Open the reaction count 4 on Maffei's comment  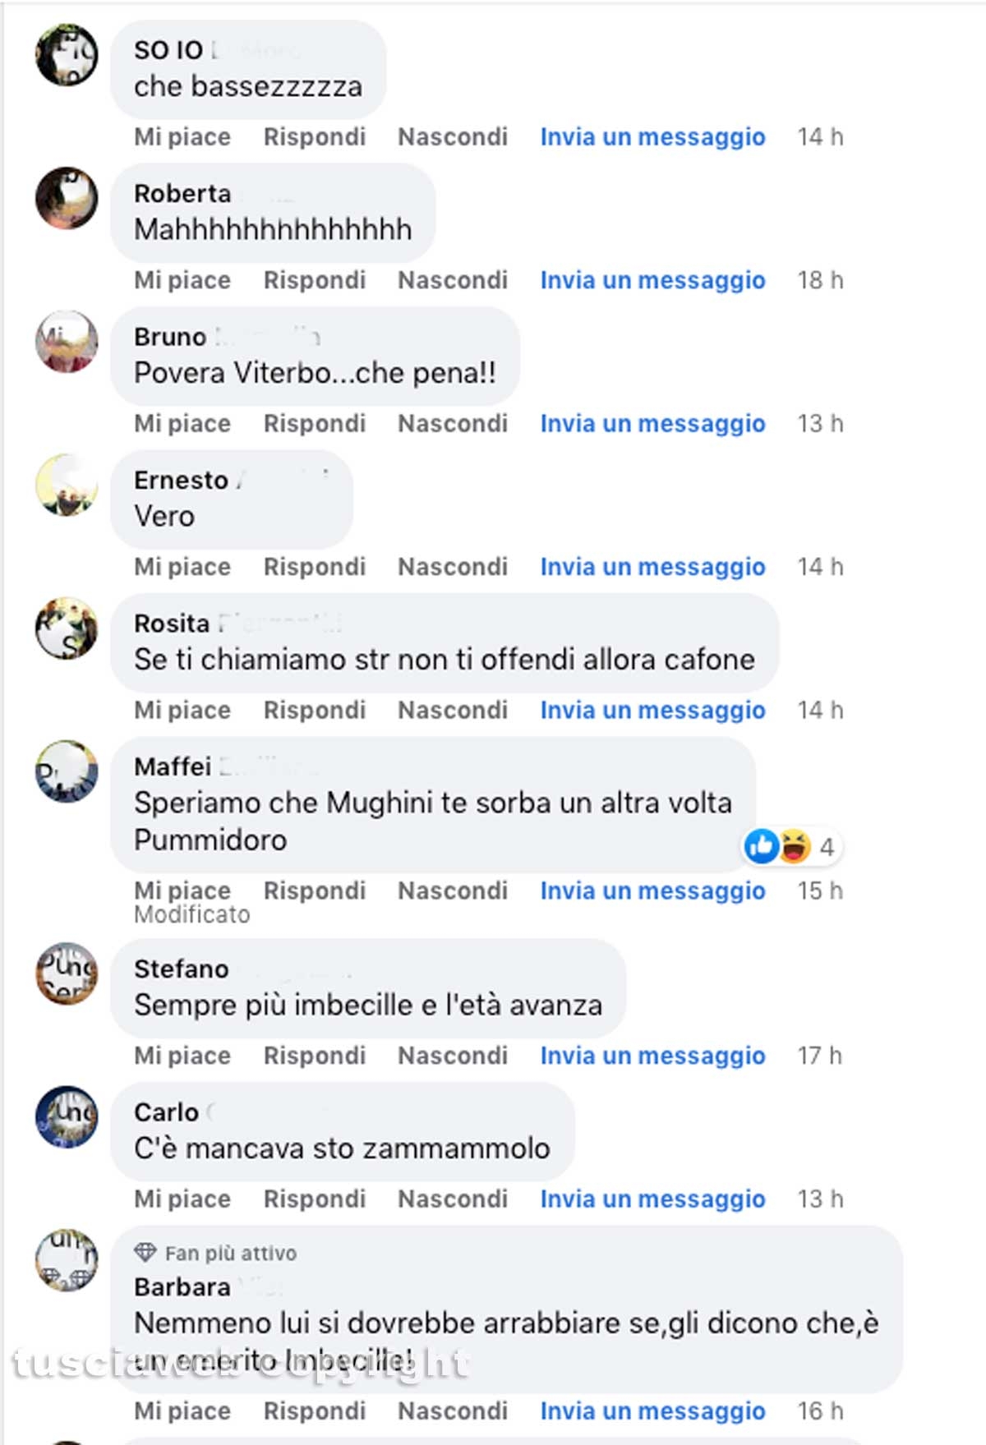click(x=827, y=847)
